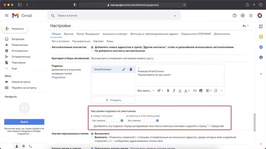Switch to Фильтры и заблокированные адреса tab
The image size is (266, 149).
click(154, 34)
